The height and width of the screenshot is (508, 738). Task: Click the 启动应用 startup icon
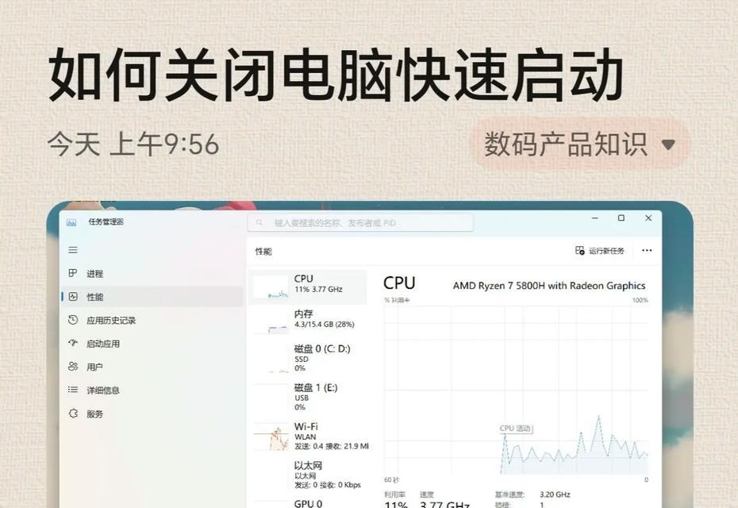pos(73,343)
